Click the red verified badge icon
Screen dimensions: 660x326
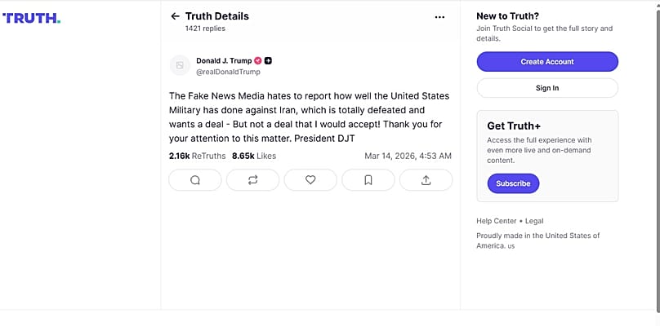click(x=258, y=60)
